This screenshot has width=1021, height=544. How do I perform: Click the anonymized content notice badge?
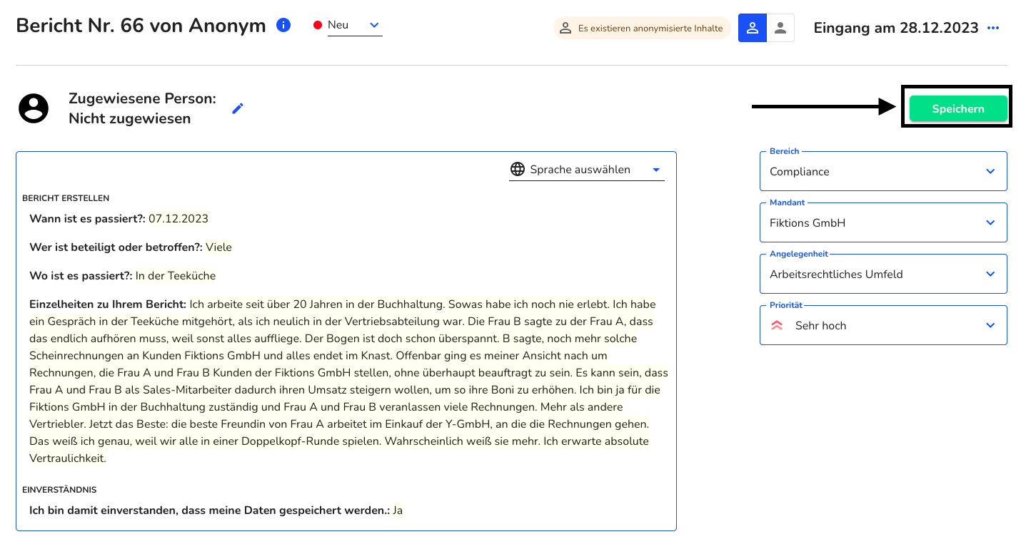click(x=642, y=29)
